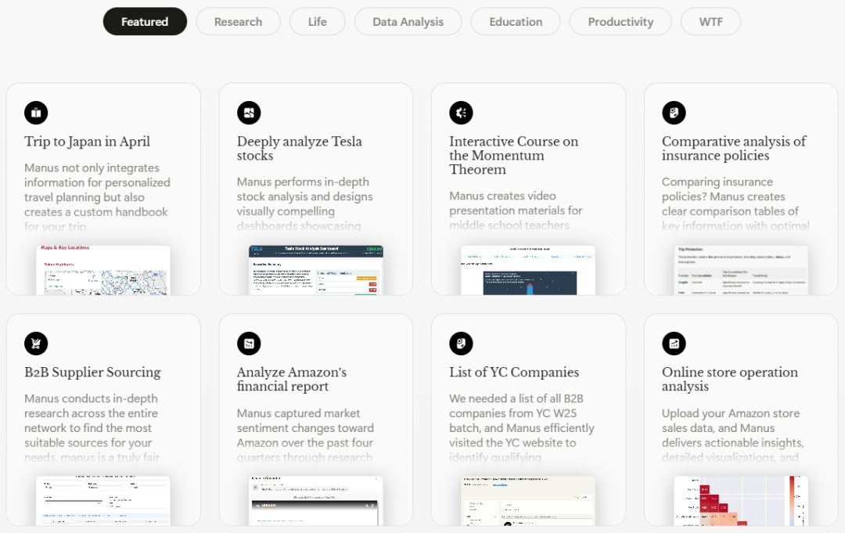The width and height of the screenshot is (845, 533).
Task: Click the Amazon financial report icon
Action: click(x=249, y=344)
